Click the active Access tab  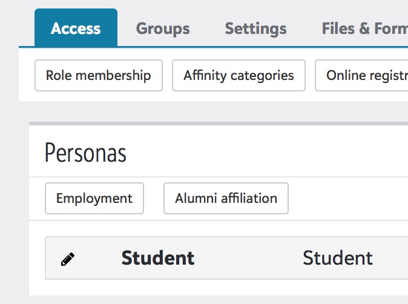coord(76,28)
